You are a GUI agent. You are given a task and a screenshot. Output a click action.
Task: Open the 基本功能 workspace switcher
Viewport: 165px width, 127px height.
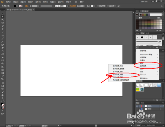point(145,2)
